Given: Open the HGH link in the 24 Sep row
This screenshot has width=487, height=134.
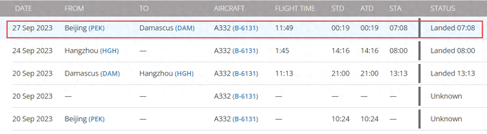Looking at the screenshot, I should (x=109, y=51).
